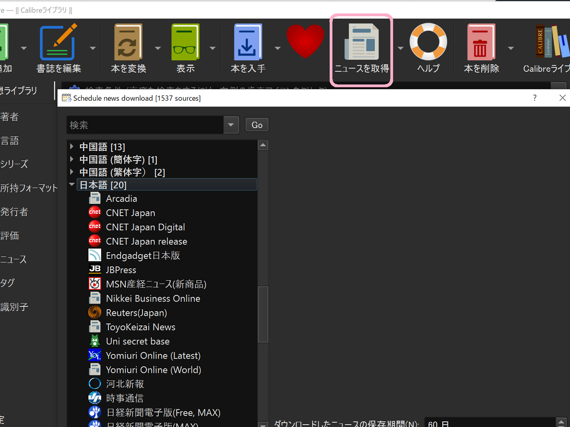Open dropdown arrow beside 本を削除

[511, 48]
